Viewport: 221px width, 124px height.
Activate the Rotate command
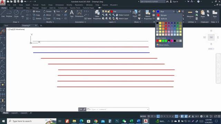47,11
